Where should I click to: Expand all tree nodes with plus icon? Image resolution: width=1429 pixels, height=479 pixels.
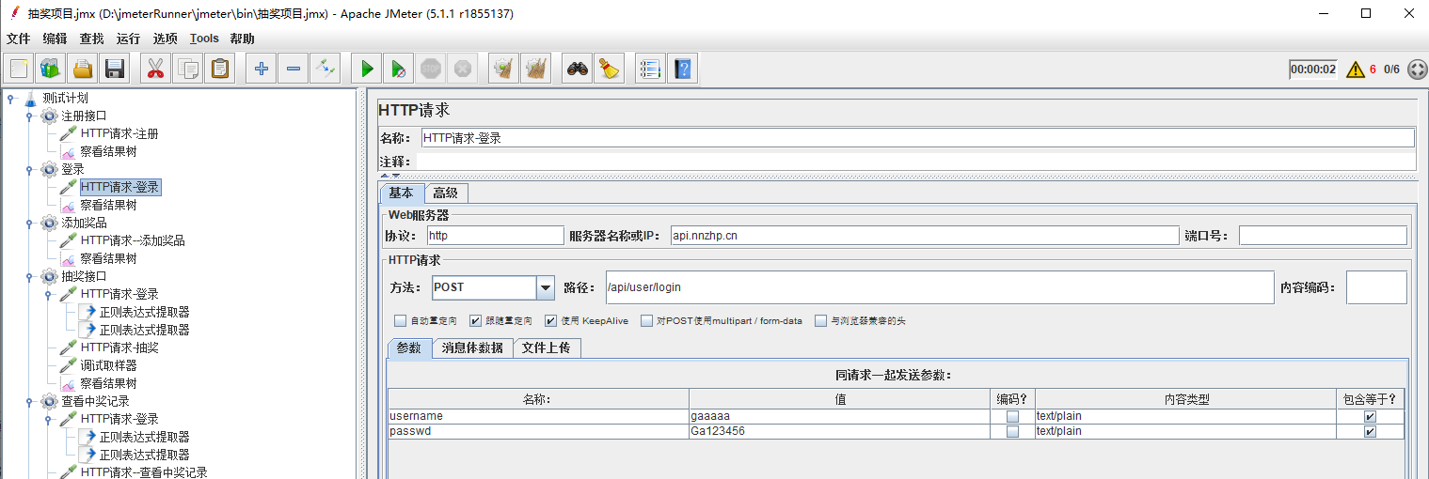tap(262, 69)
